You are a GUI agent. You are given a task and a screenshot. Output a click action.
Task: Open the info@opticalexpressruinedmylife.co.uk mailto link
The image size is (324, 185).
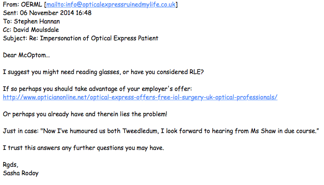point(111,5)
